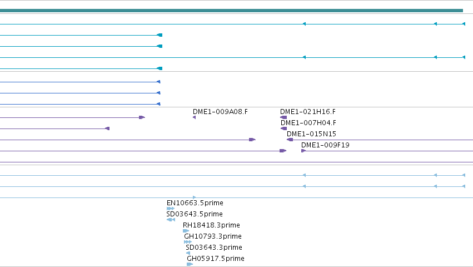
Task: Click the purple glyph under DME1-009A08.F
Action: pos(195,117)
